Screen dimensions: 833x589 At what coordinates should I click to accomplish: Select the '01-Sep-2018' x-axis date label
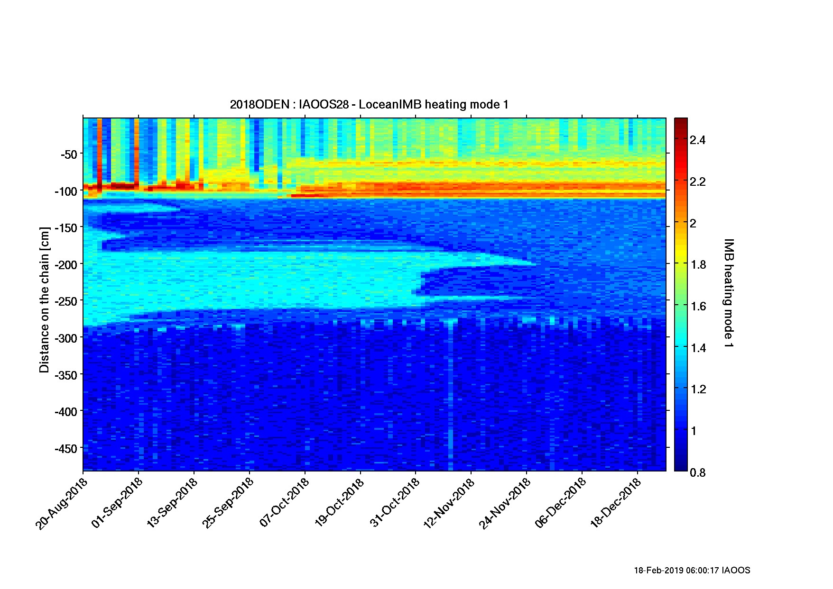(118, 503)
